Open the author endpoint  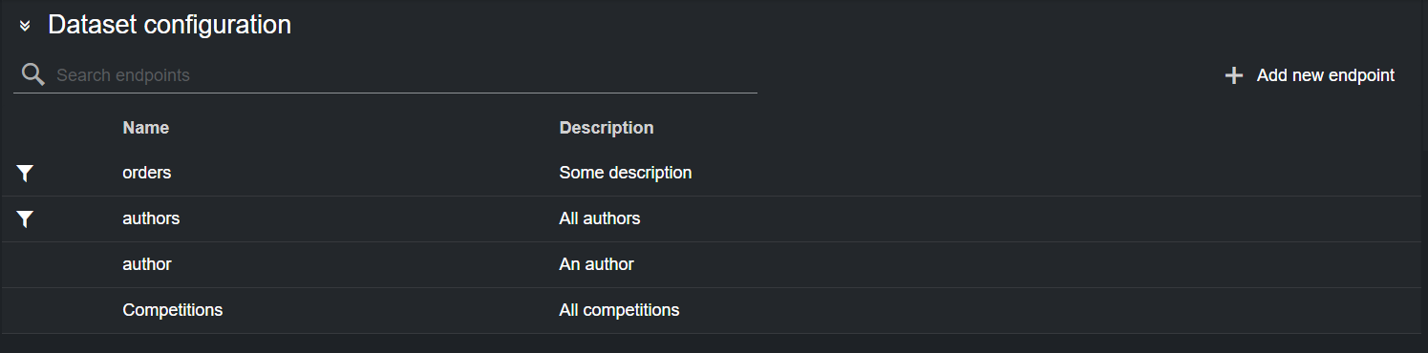coord(147,264)
